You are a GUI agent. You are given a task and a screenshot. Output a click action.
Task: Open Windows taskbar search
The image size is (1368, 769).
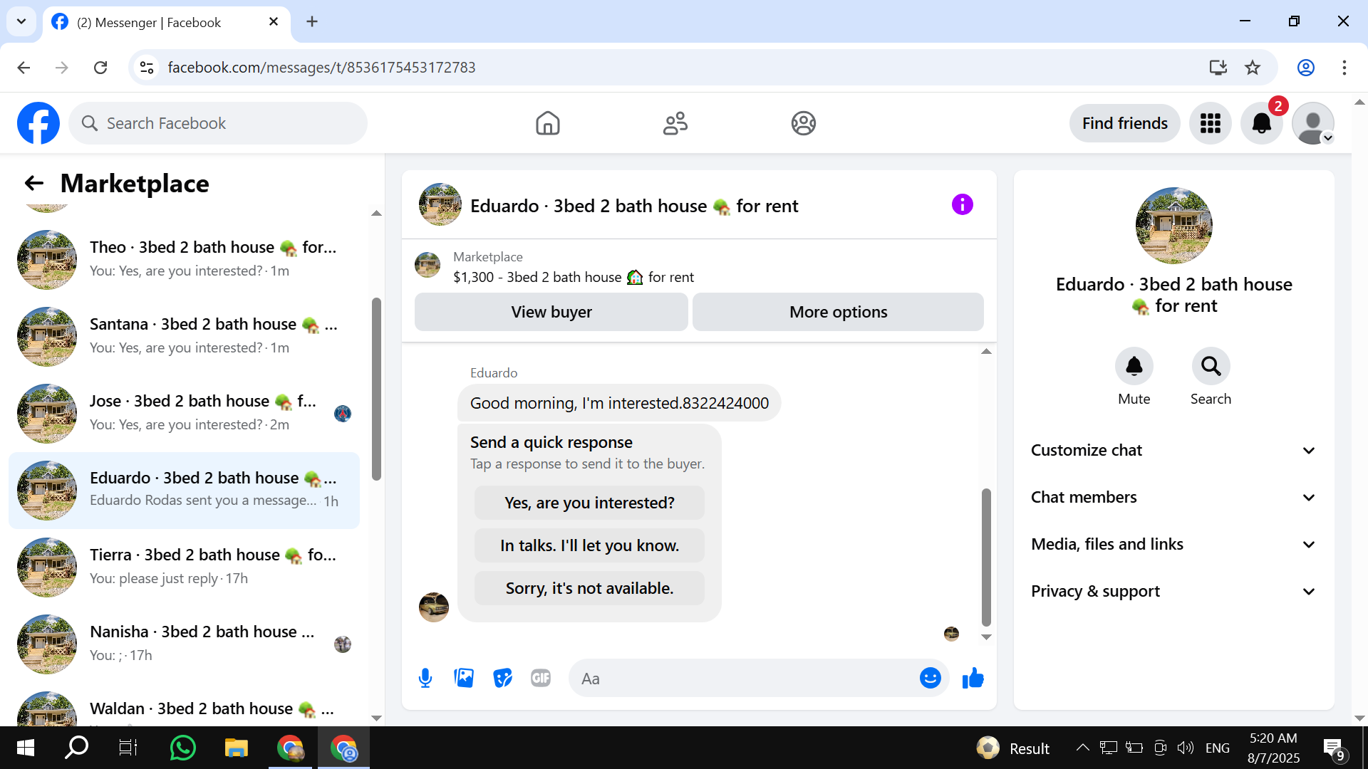click(x=76, y=748)
